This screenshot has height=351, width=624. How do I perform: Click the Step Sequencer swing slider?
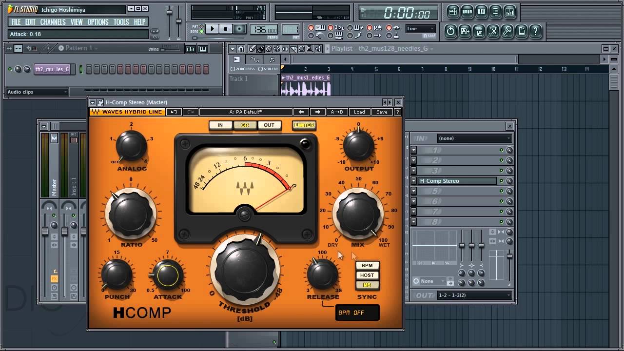tap(171, 49)
